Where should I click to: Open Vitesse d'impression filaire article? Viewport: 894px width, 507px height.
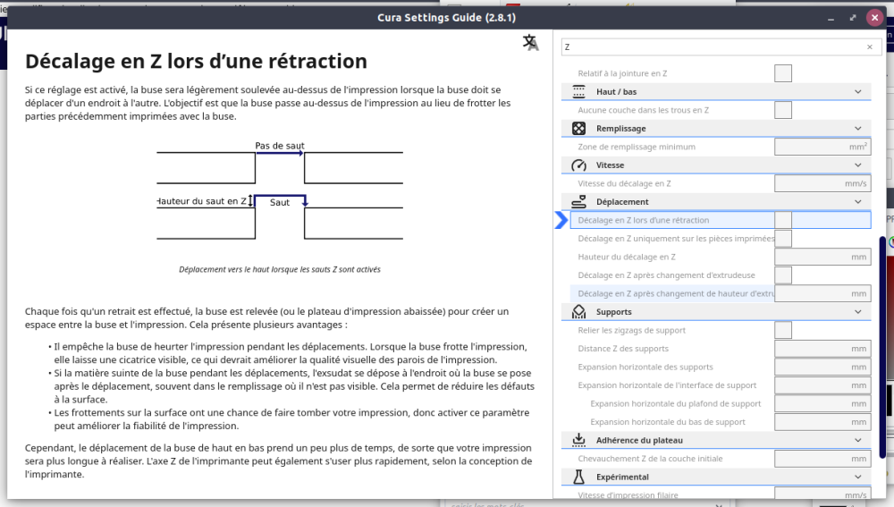tap(628, 495)
